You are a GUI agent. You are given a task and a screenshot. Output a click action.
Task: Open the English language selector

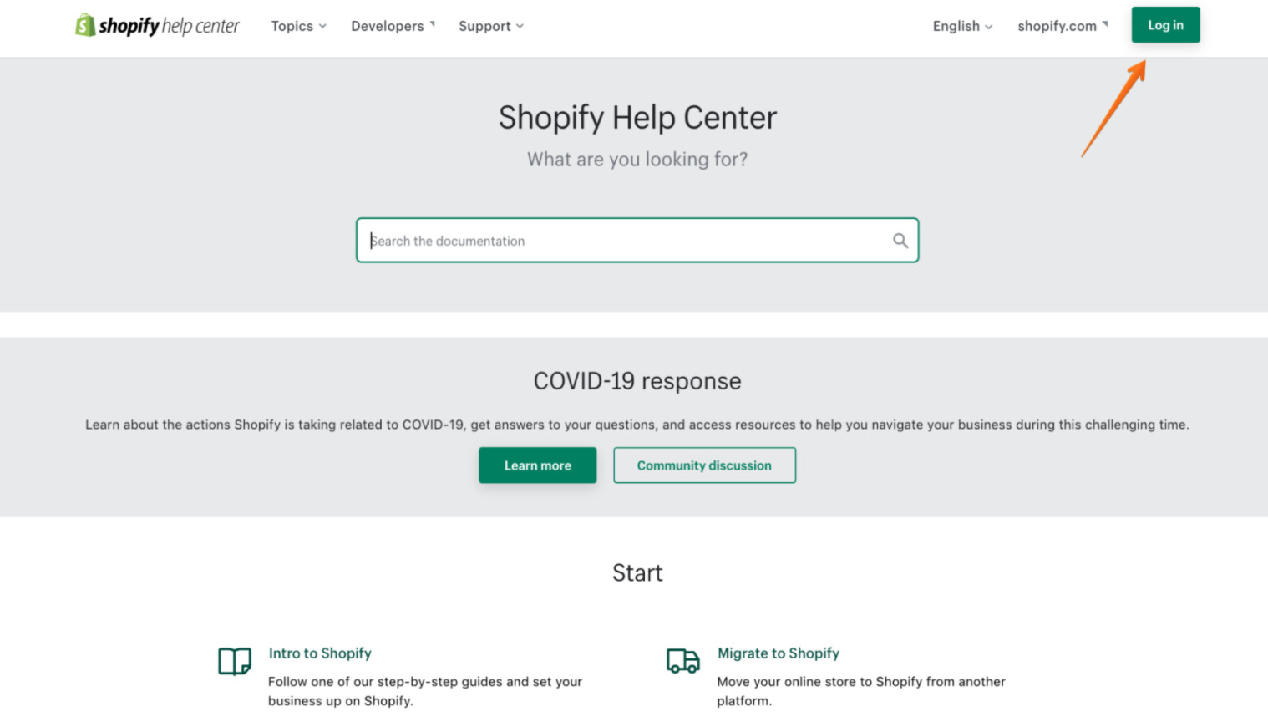(x=962, y=26)
